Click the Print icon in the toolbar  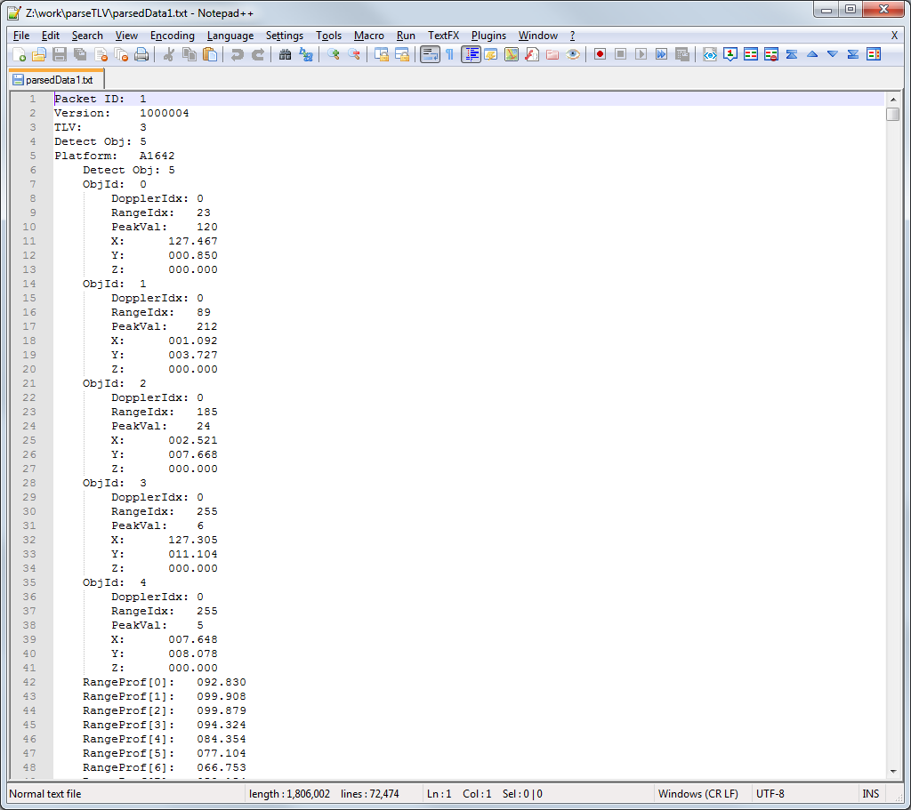(141, 54)
